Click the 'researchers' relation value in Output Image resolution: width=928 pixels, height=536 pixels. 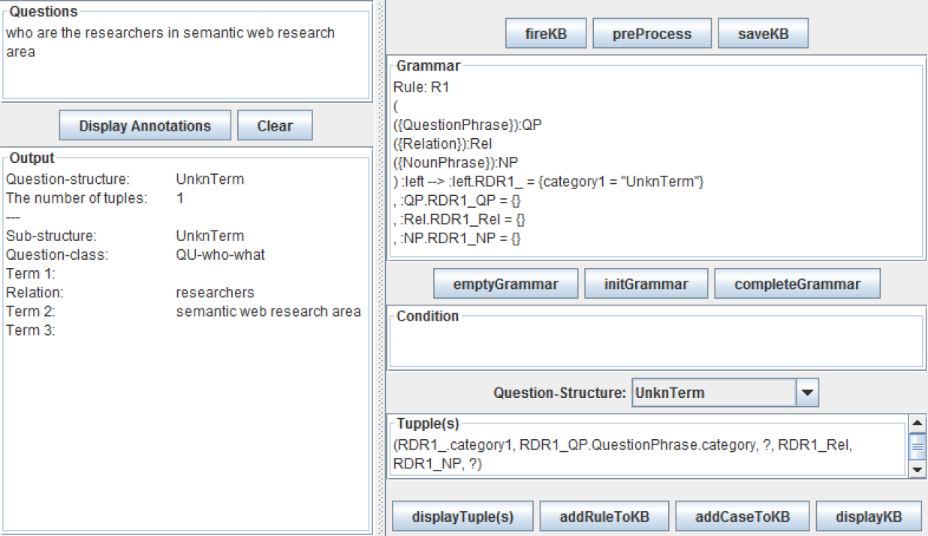click(x=215, y=293)
